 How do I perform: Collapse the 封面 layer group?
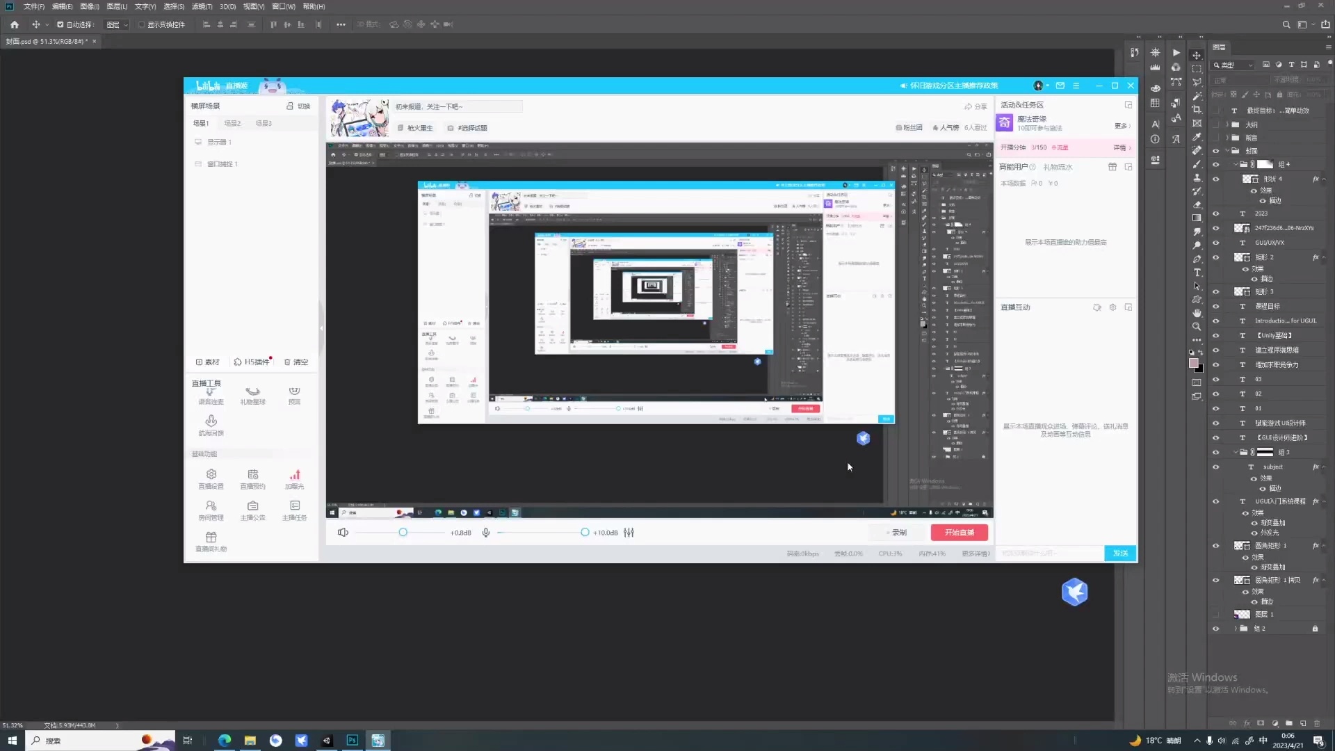[1227, 151]
